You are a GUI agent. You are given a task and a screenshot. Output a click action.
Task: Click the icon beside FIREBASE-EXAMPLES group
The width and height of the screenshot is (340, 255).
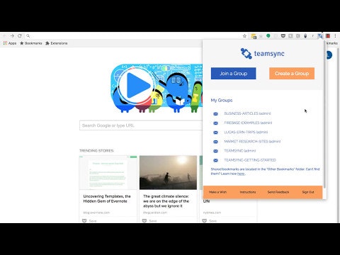point(215,123)
